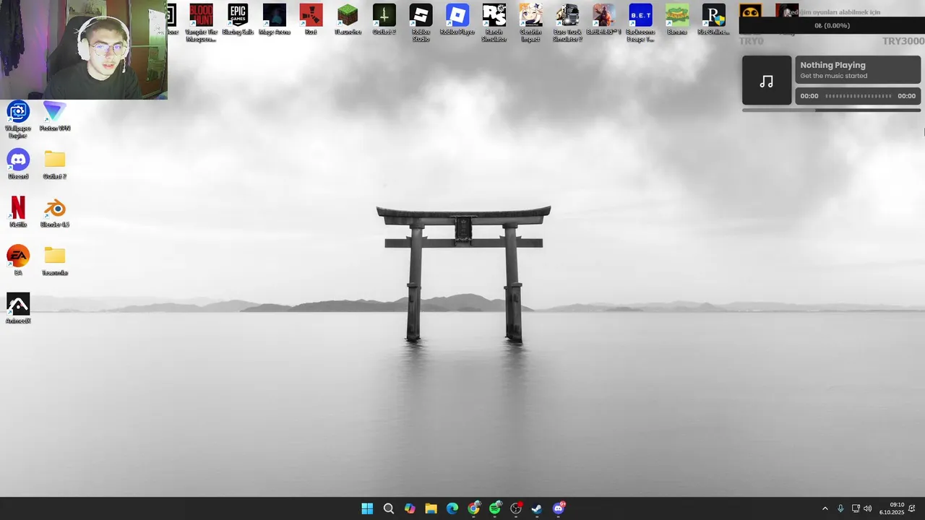Viewport: 925px width, 520px height.
Task: Open the Wallpaper Engine desktop shortcut
Action: (18, 119)
